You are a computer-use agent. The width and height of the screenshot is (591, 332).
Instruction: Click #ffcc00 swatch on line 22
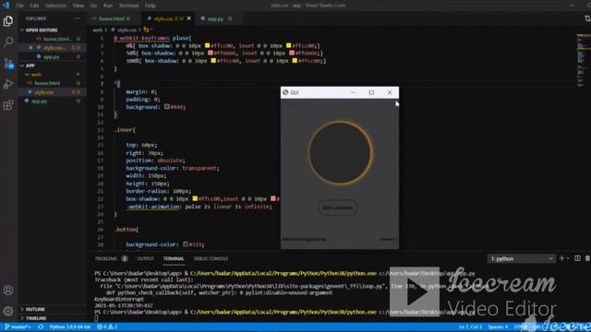click(x=195, y=199)
